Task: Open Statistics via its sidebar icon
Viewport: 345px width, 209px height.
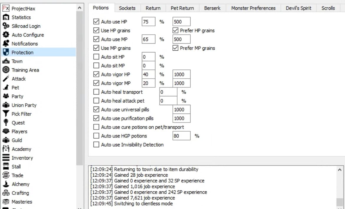Action: coord(6,17)
